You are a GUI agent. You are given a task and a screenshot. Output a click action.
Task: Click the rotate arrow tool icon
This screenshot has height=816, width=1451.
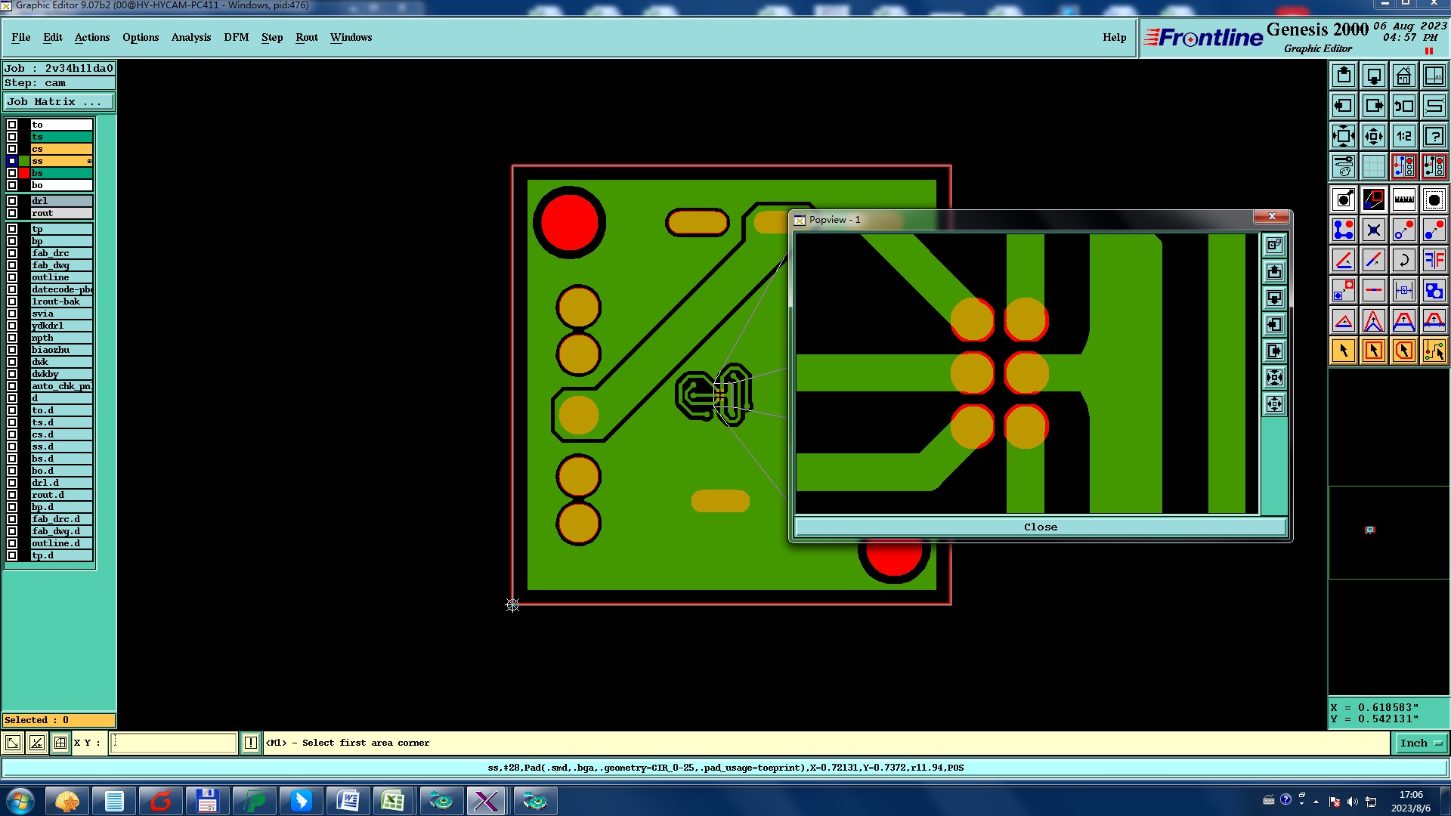[1403, 260]
